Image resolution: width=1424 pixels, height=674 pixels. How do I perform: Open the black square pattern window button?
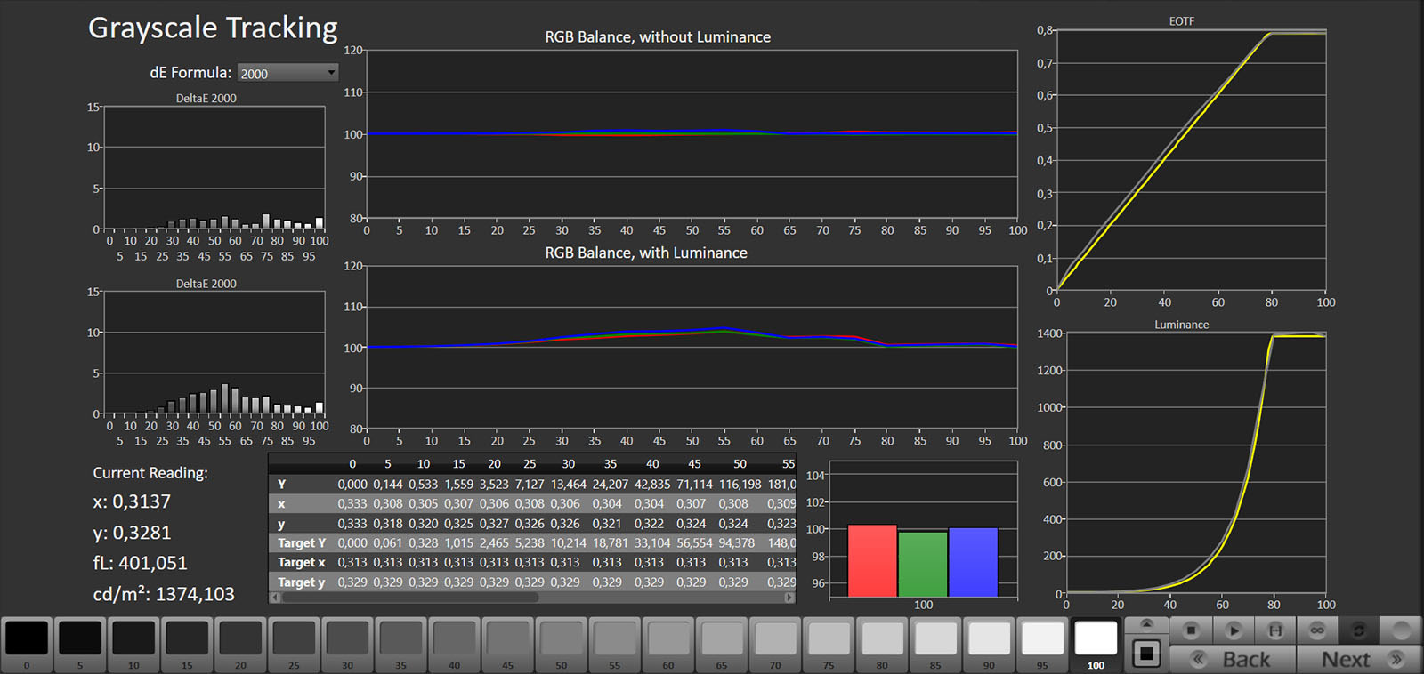point(1146,654)
